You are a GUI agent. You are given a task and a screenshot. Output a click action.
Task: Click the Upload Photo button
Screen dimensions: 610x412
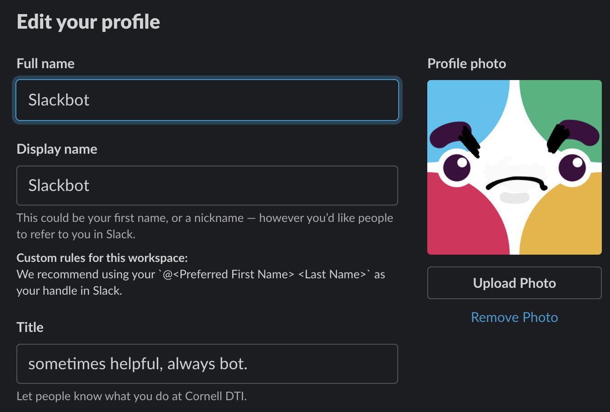(514, 282)
